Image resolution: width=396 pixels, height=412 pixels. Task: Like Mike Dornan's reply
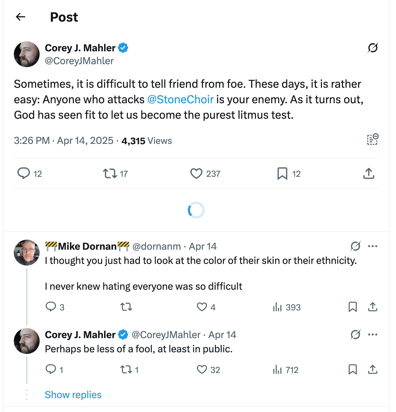203,307
